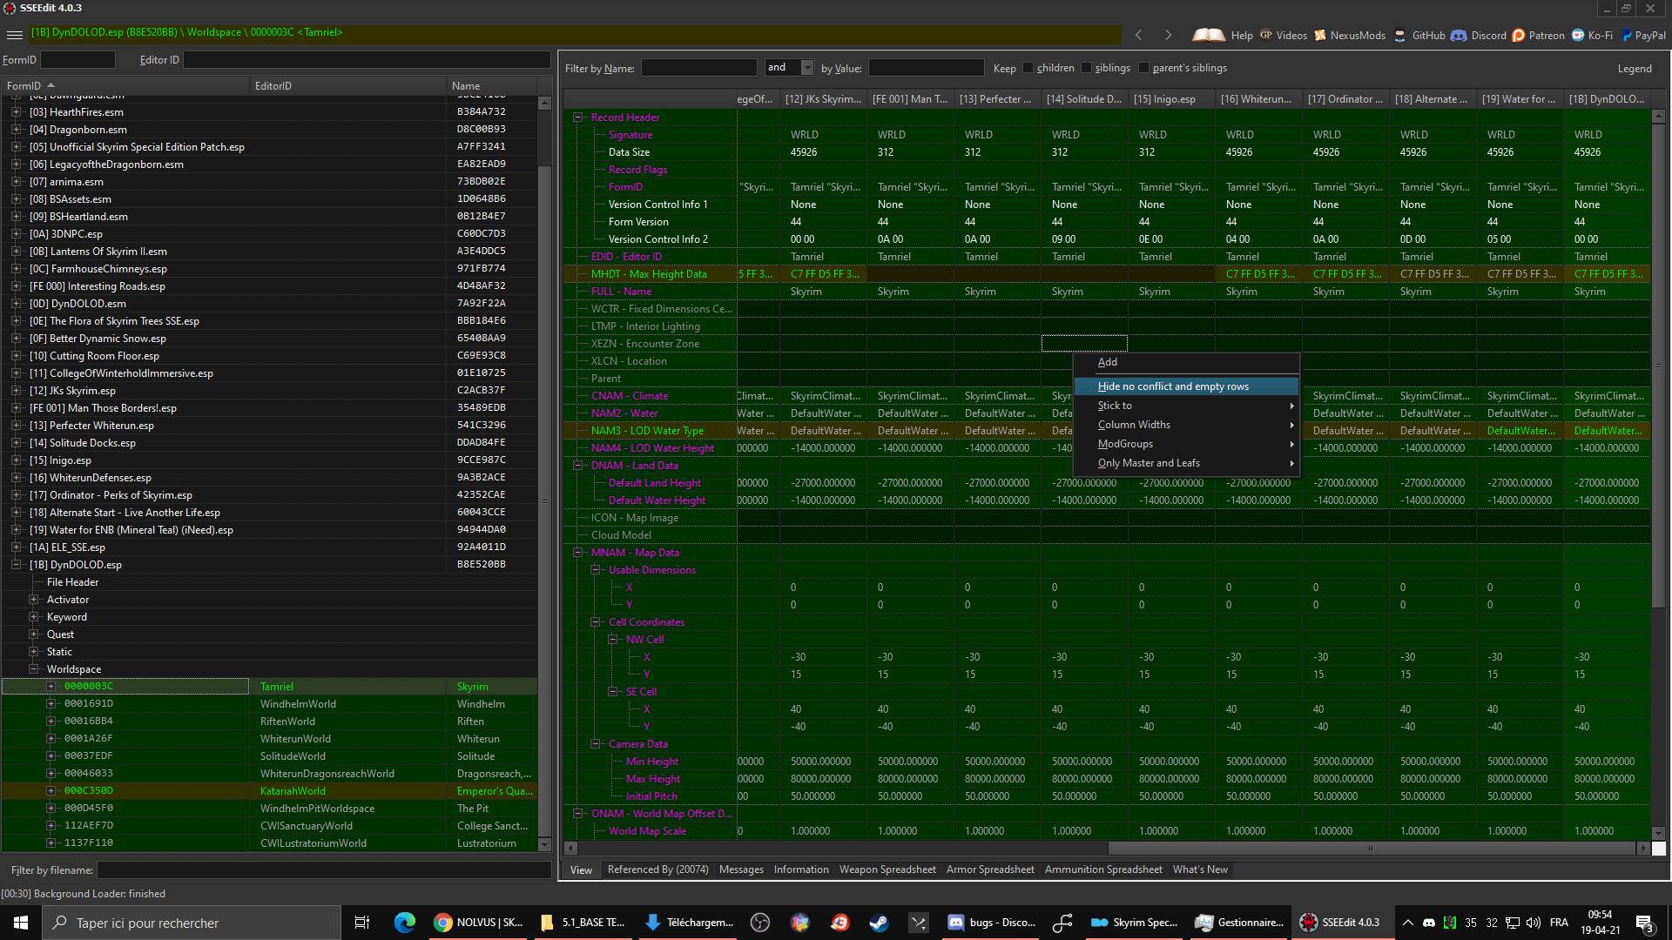Click the FormID search field
Screen dimensions: 1672x940
click(78, 60)
